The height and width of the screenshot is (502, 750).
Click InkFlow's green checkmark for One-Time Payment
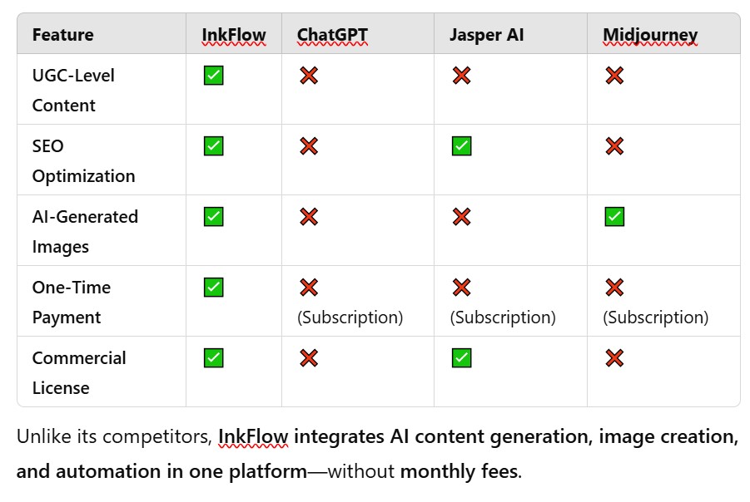pos(213,288)
